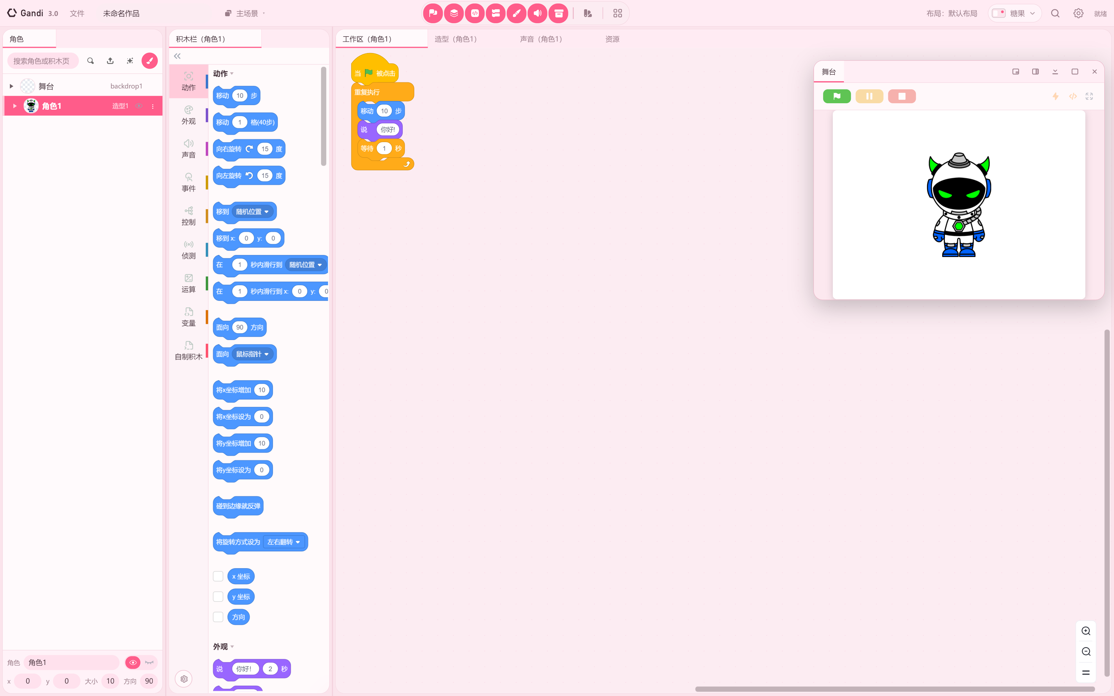Click the workspace horizontal scrollbar

[894, 689]
